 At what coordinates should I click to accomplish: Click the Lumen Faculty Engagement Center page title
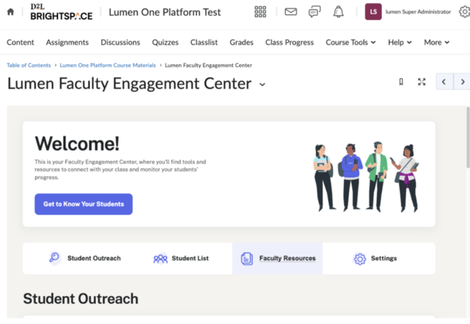(129, 84)
